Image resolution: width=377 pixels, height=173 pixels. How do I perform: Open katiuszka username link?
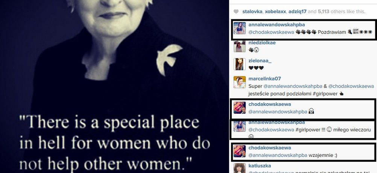(260, 166)
